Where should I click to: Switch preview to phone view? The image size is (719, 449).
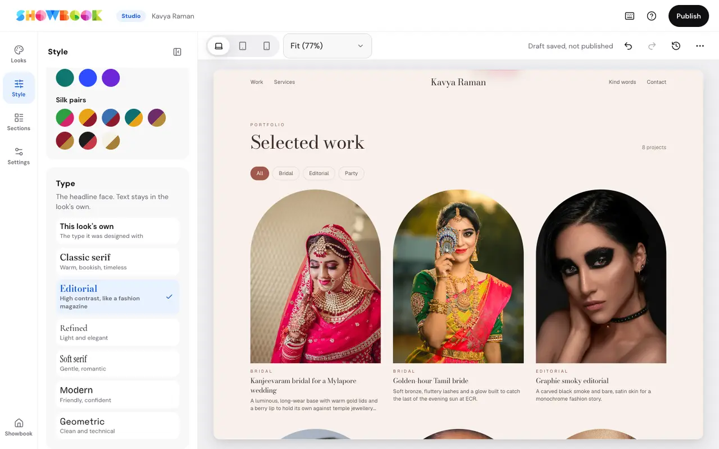[x=267, y=46]
